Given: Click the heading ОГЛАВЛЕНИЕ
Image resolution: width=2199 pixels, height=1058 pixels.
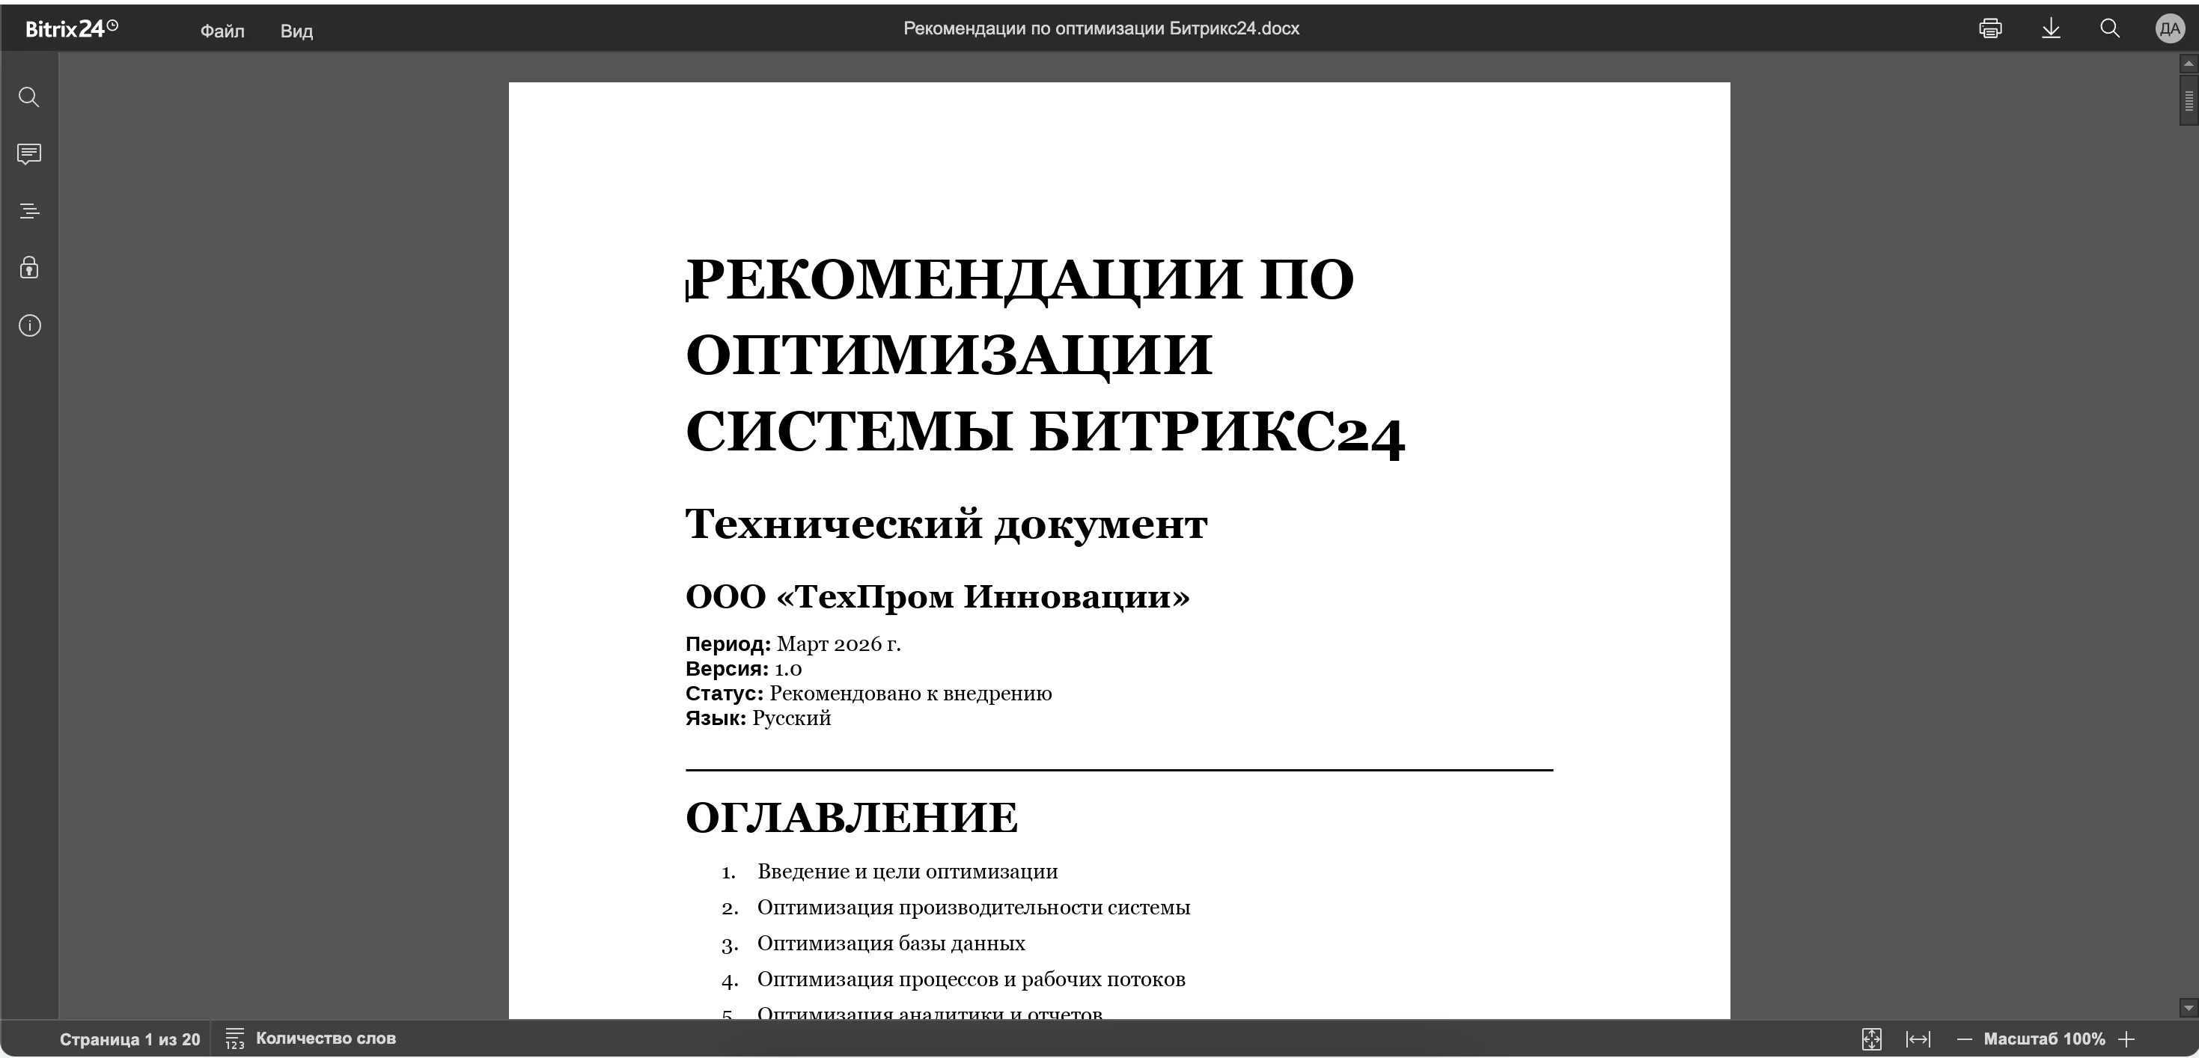Looking at the screenshot, I should [851, 817].
